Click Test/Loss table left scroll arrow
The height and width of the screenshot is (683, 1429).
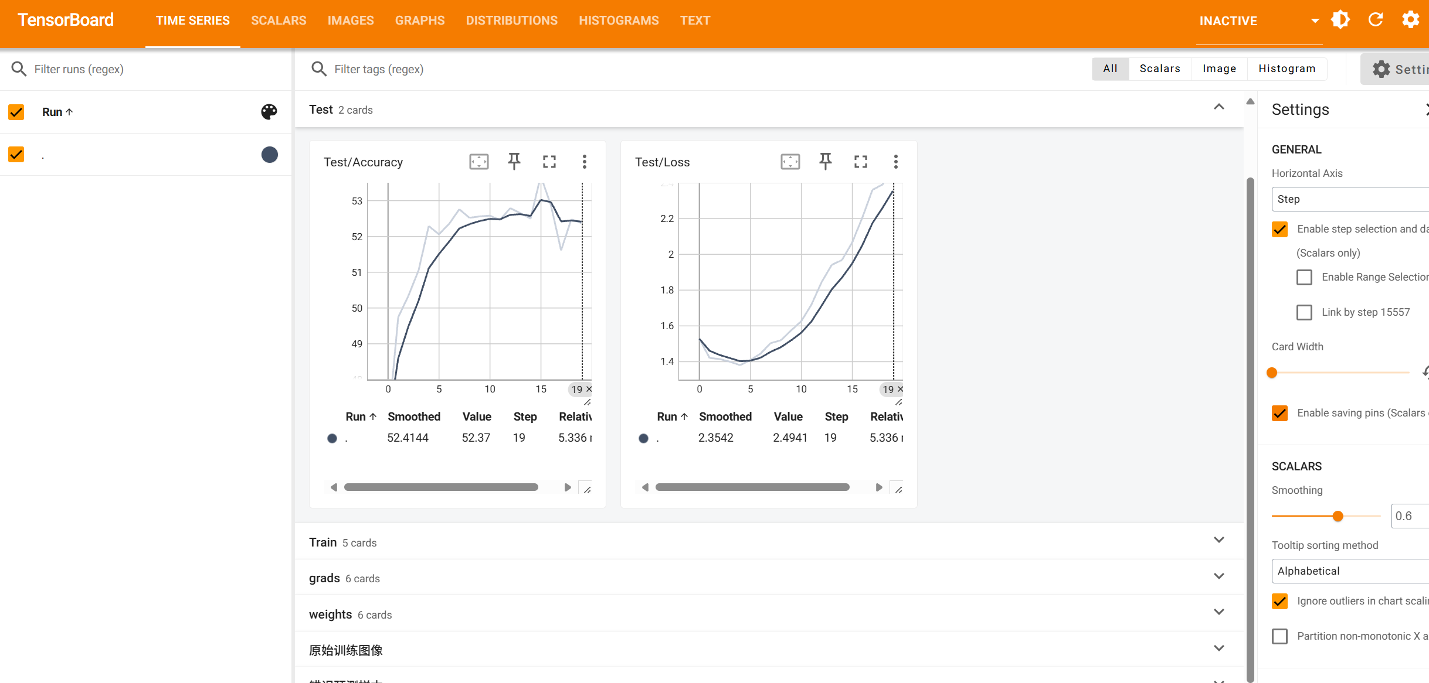pos(645,487)
